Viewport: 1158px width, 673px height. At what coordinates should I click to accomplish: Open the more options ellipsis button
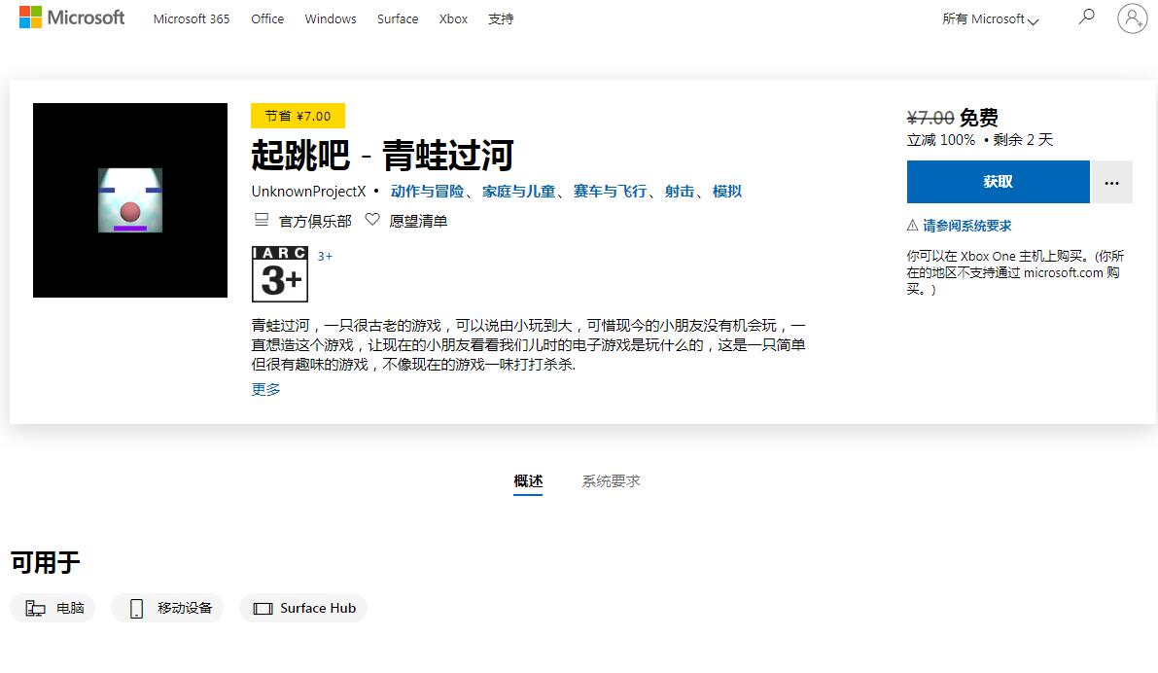1111,182
